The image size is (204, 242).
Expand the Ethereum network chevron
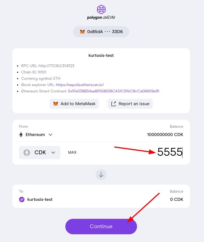pos(50,135)
